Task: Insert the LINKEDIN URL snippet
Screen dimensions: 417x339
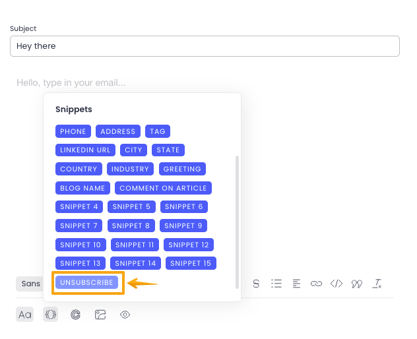Action: tap(85, 150)
